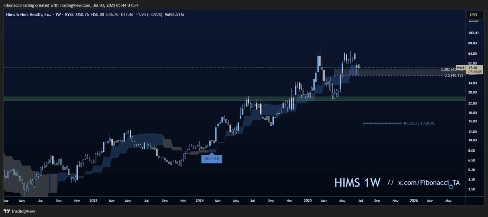The height and width of the screenshot is (217, 488).
Task: Click the volume readout Vol96.51M
Action: point(175,15)
